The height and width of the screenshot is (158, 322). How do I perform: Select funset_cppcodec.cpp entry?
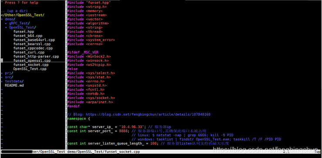[33, 48]
